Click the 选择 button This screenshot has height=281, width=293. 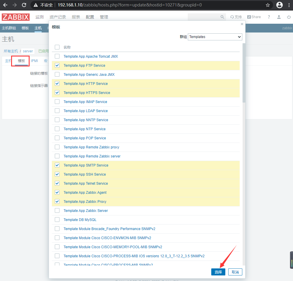(x=218, y=272)
